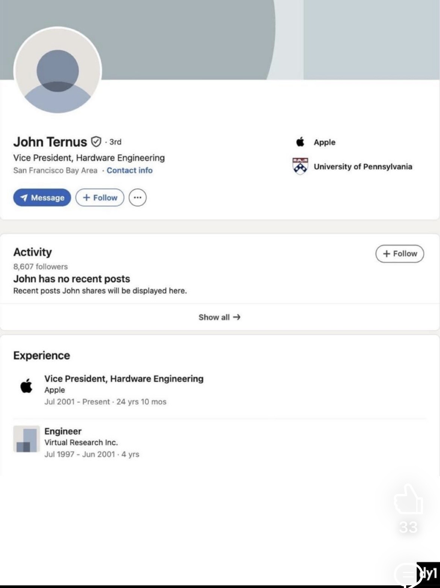Click the Follow button in Activity section
The width and height of the screenshot is (440, 588).
(399, 254)
